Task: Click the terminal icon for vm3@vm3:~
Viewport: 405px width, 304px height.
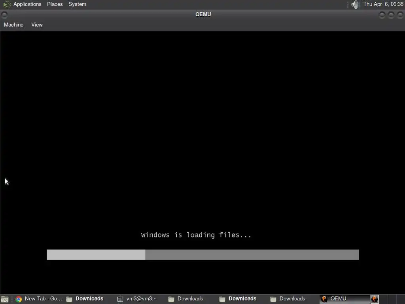Action: [x=120, y=299]
